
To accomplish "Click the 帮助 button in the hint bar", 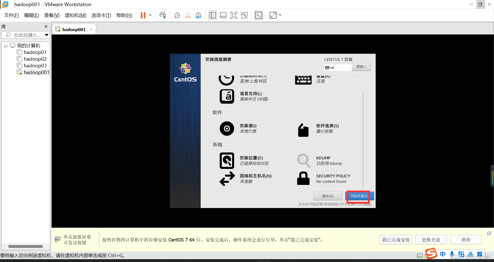I will (466, 240).
